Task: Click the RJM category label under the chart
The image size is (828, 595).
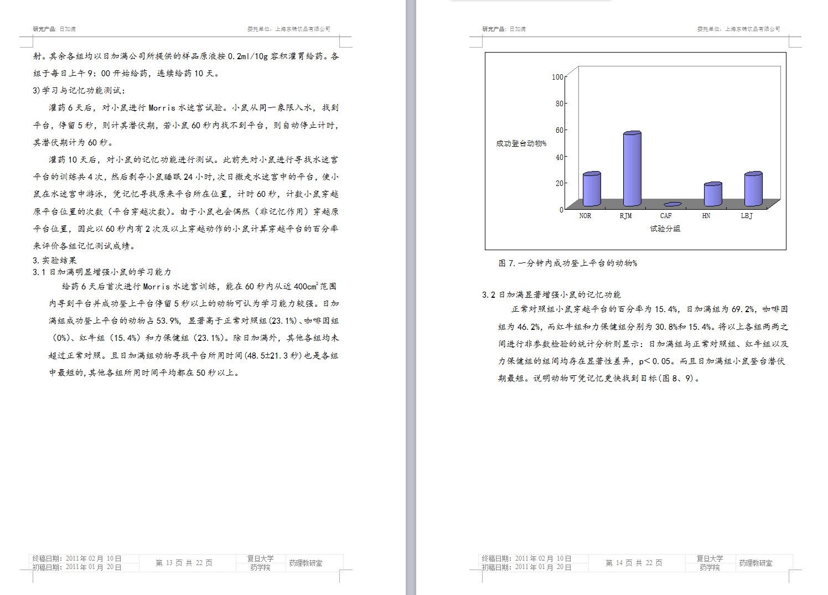Action: click(625, 216)
